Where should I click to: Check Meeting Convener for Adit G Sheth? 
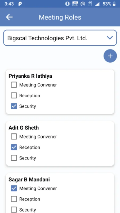(x=14, y=137)
